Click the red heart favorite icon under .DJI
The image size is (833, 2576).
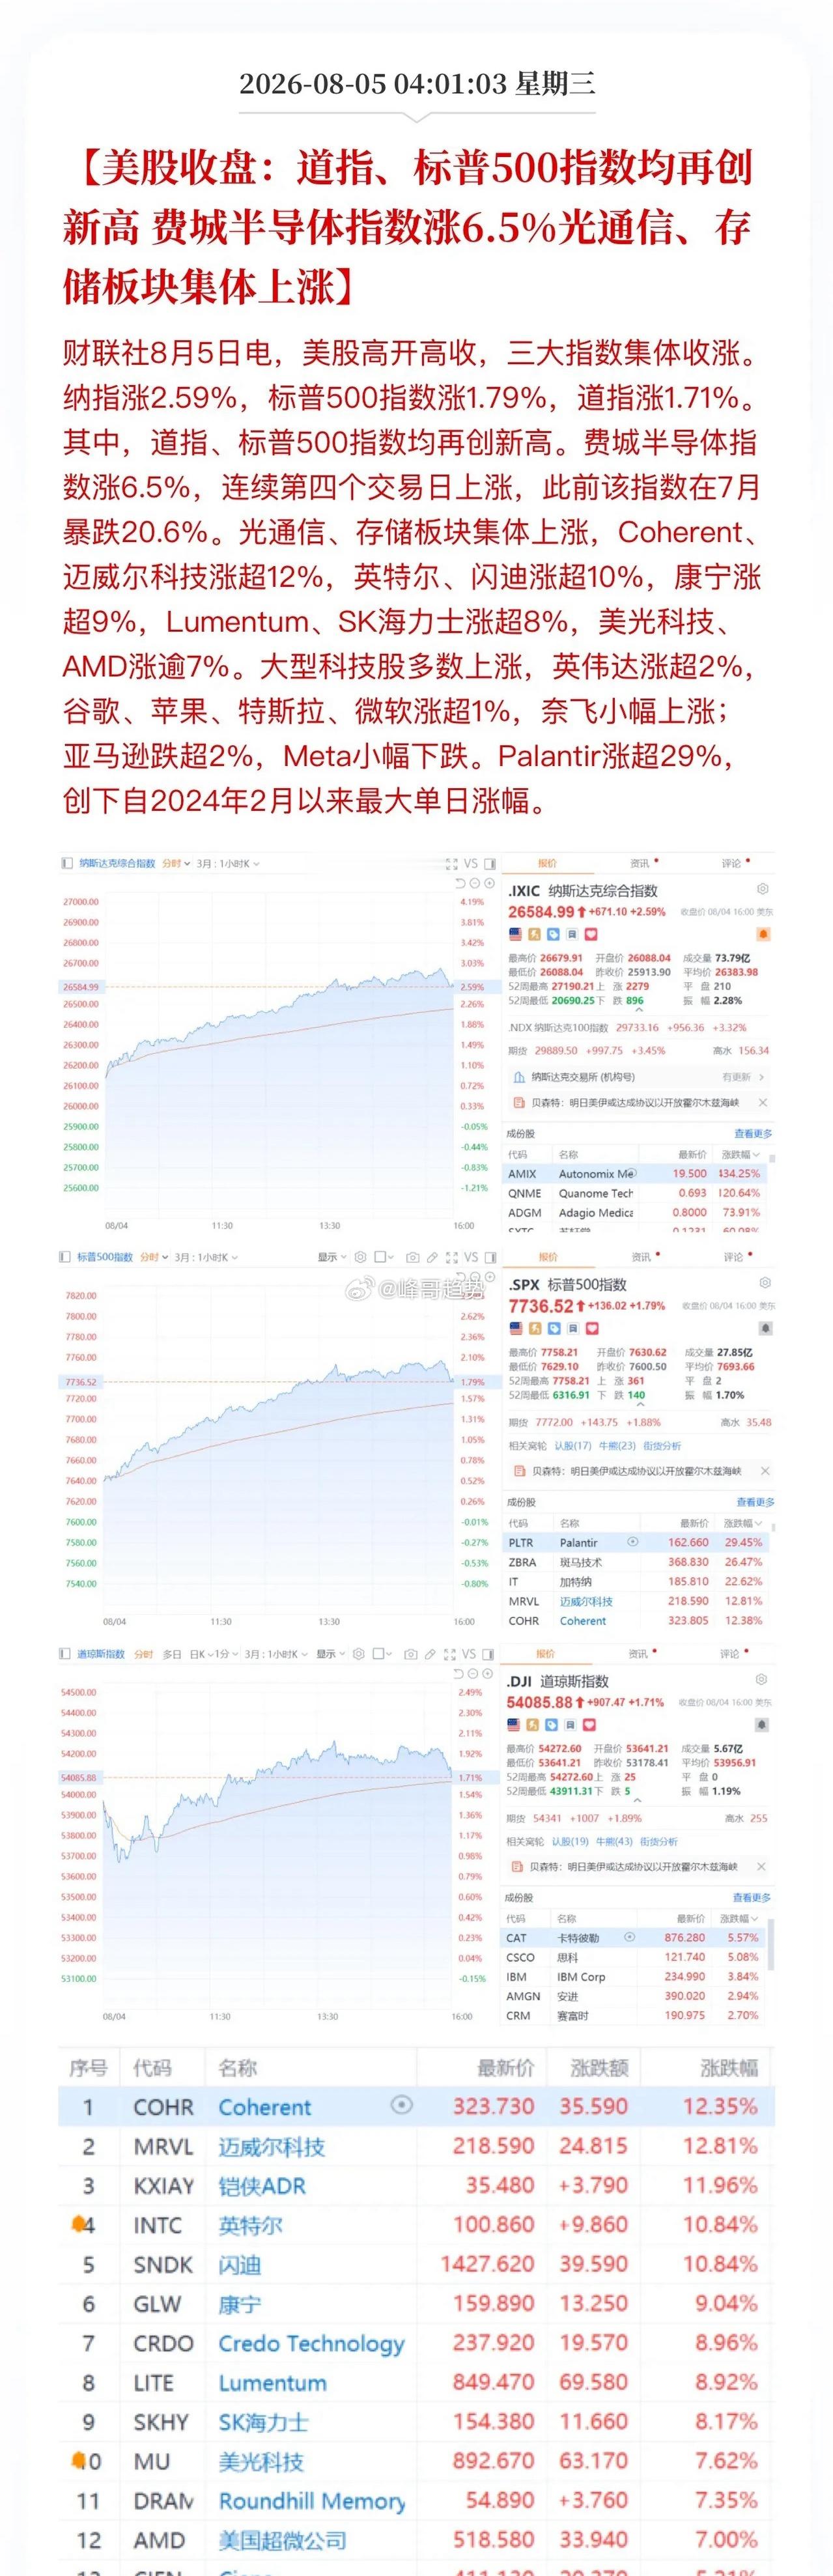(x=589, y=1725)
